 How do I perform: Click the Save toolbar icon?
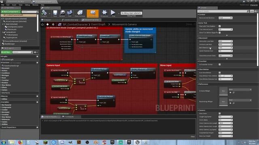[x=55, y=13]
